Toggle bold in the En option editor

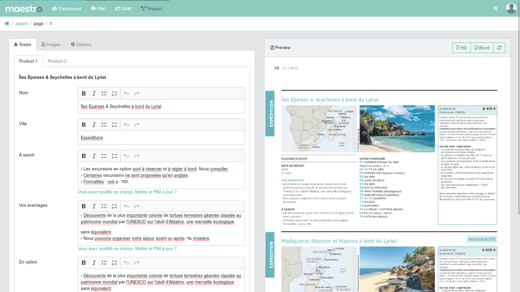(x=84, y=263)
